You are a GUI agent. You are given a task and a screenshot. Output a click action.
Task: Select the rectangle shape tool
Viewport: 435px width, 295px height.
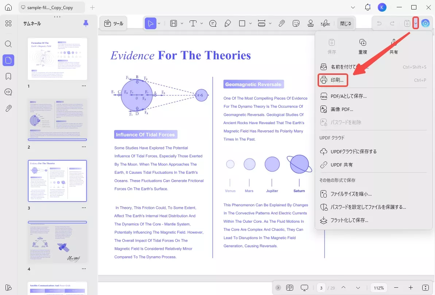(x=242, y=23)
